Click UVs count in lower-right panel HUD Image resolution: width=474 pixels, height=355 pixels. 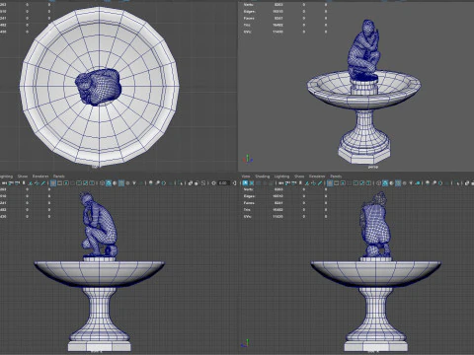click(x=278, y=217)
